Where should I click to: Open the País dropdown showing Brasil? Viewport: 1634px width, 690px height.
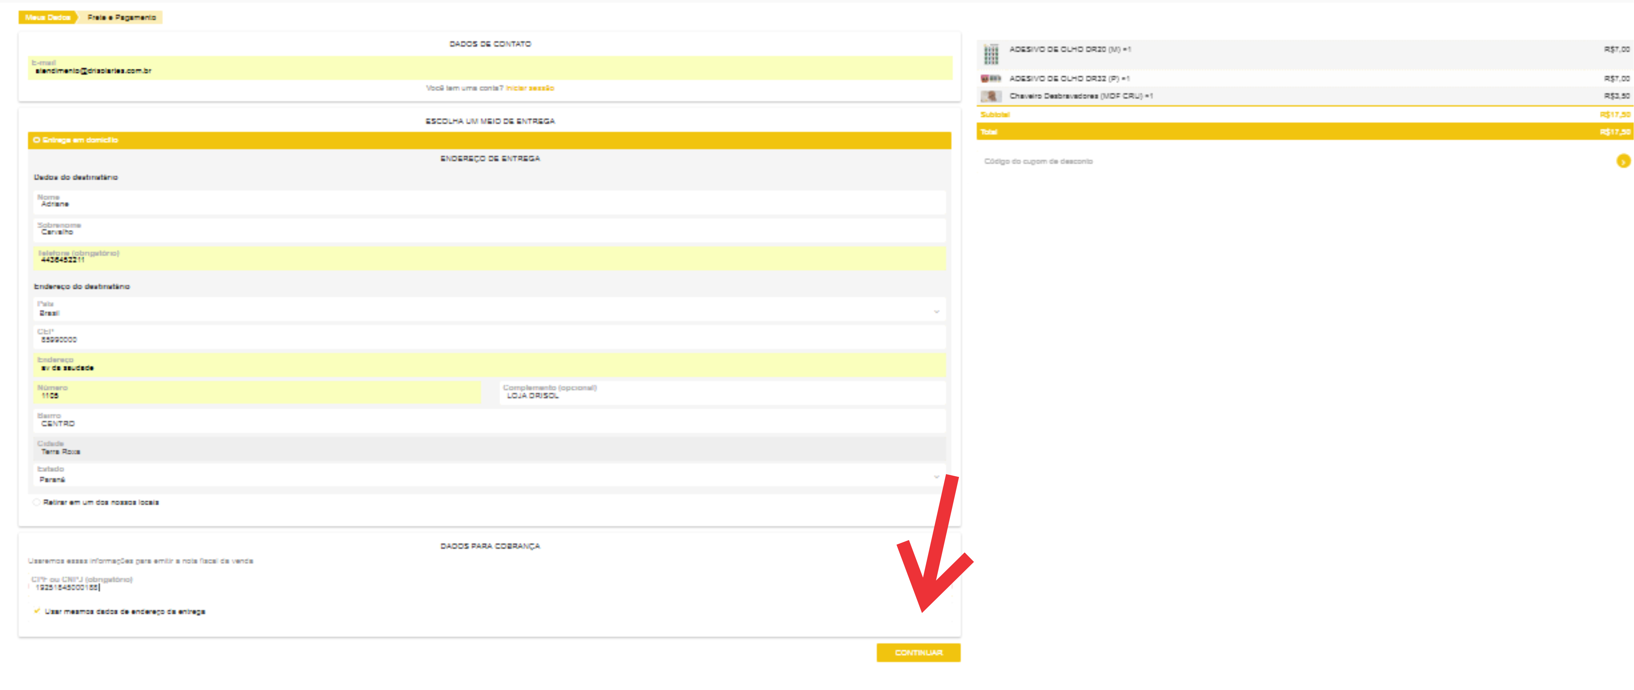490,309
